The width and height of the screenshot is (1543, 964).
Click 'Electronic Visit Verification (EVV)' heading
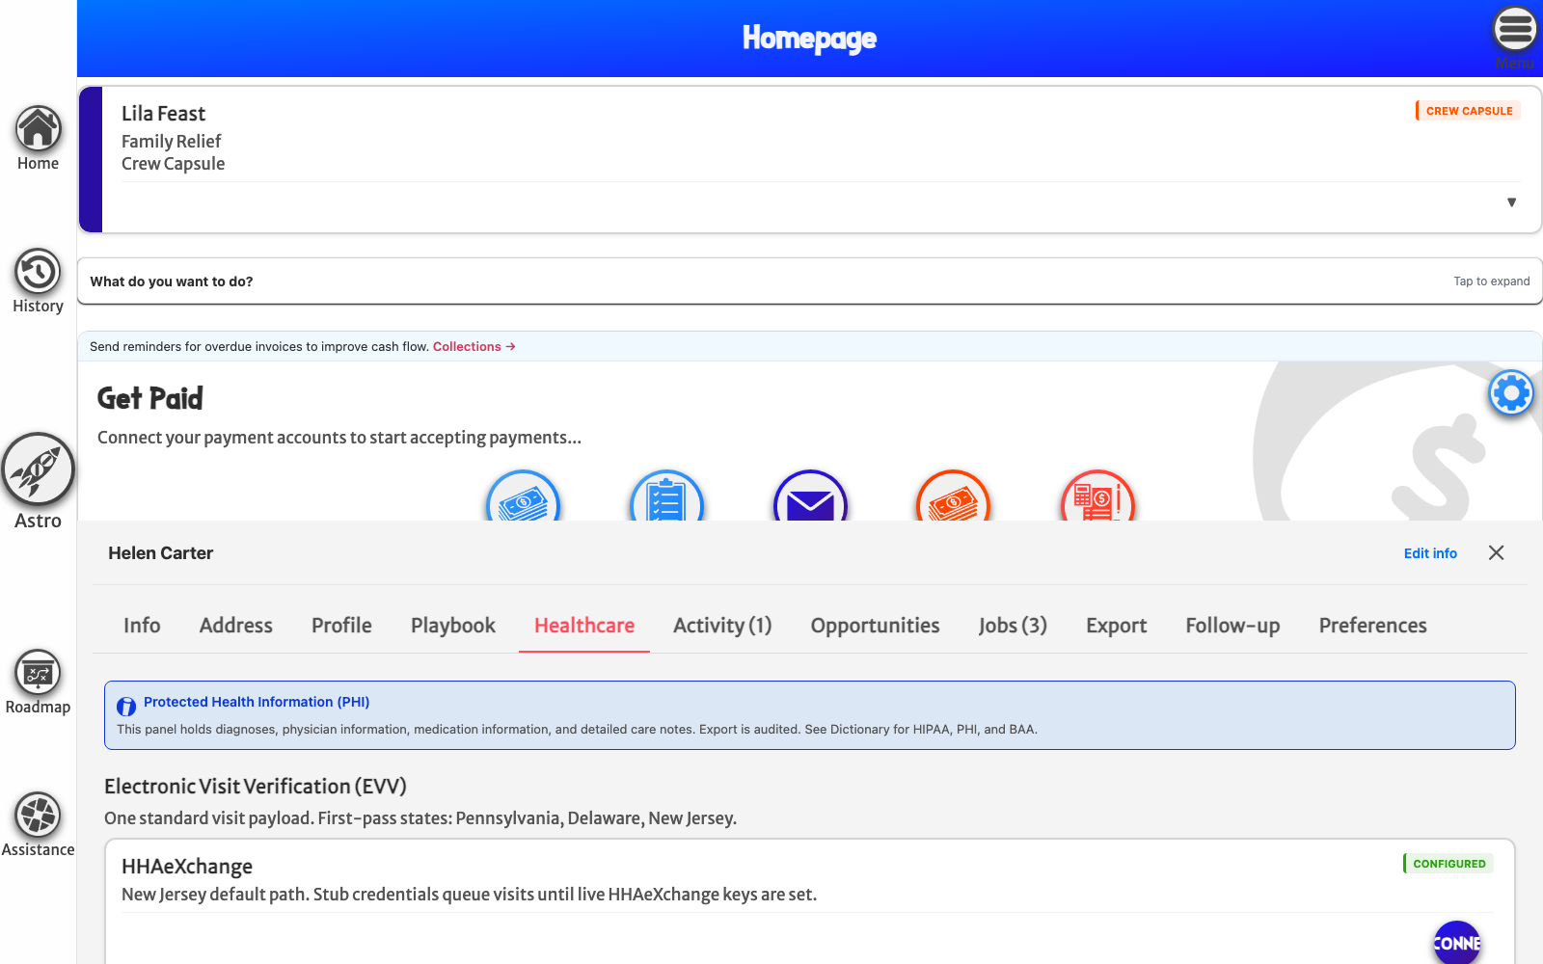tap(256, 787)
